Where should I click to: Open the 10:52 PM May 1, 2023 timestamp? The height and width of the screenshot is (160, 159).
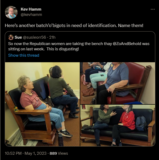(x=26, y=153)
